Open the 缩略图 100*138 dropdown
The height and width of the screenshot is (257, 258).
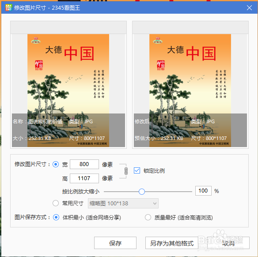[x=123, y=204]
